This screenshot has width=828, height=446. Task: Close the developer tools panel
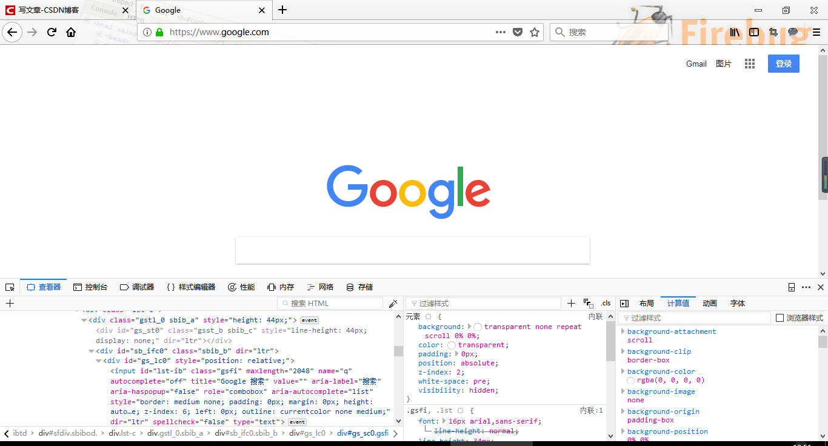(821, 287)
